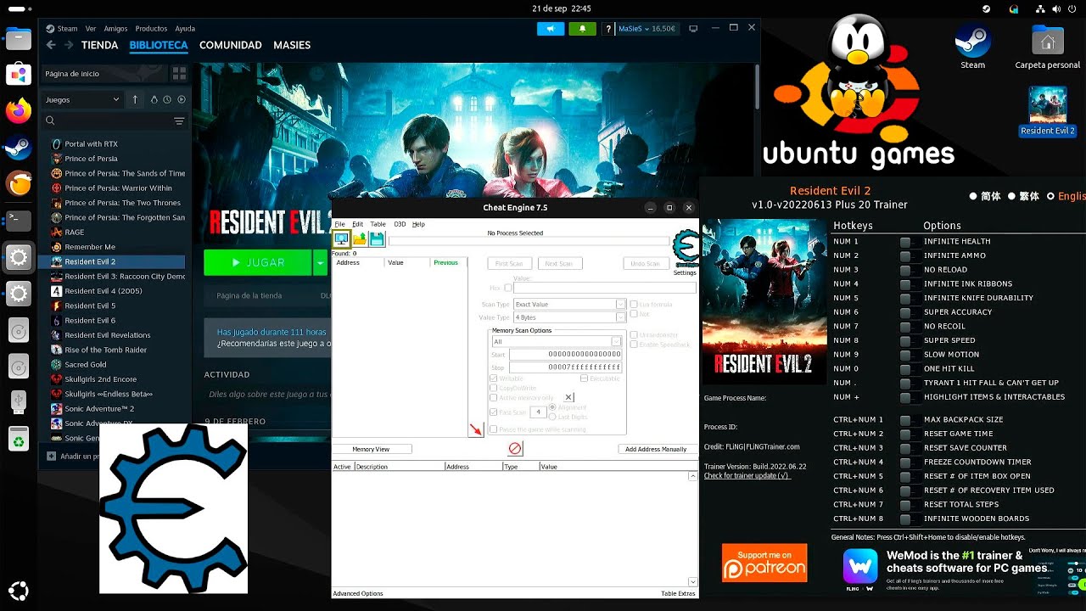
Task: Open Value Type 4 Bytes dropdown
Action: [x=569, y=317]
